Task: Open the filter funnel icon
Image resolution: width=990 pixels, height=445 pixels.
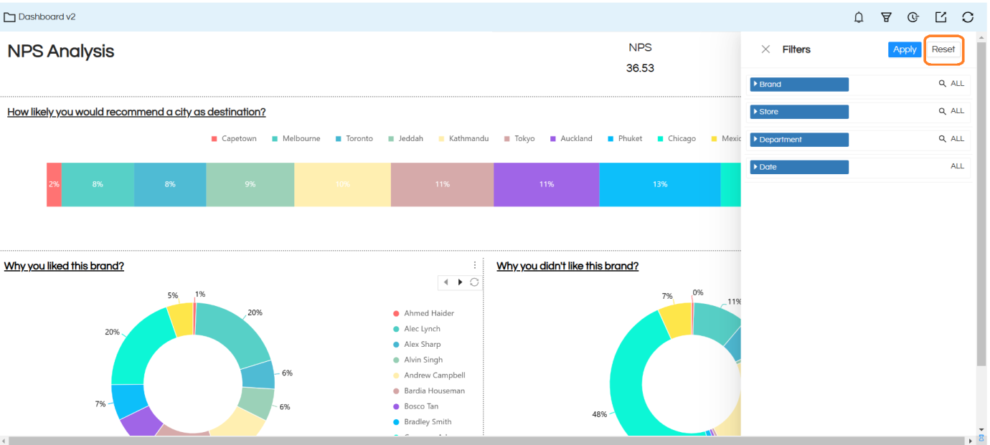Action: point(886,17)
